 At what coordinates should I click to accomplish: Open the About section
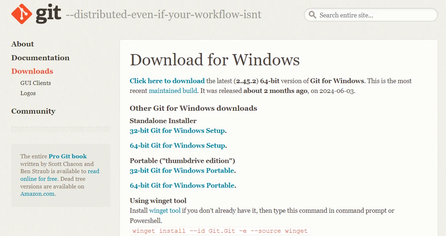point(23,44)
